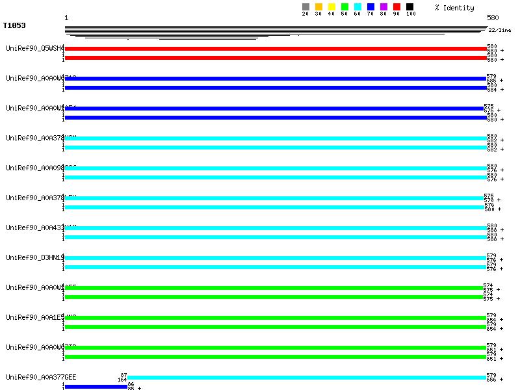This screenshot has height=390, width=520.
Task: Open the UniRef90_Q5WSH4 hit label
Action: [x=34, y=48]
